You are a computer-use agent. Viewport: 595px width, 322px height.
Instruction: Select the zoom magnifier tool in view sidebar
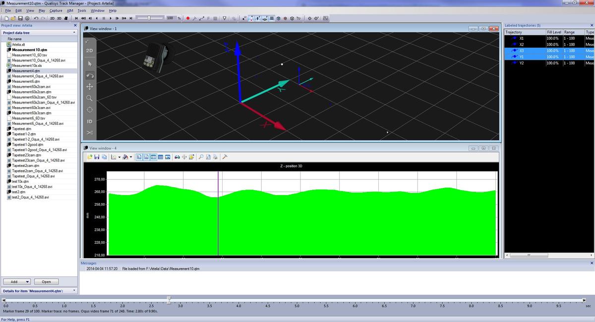coord(89,98)
